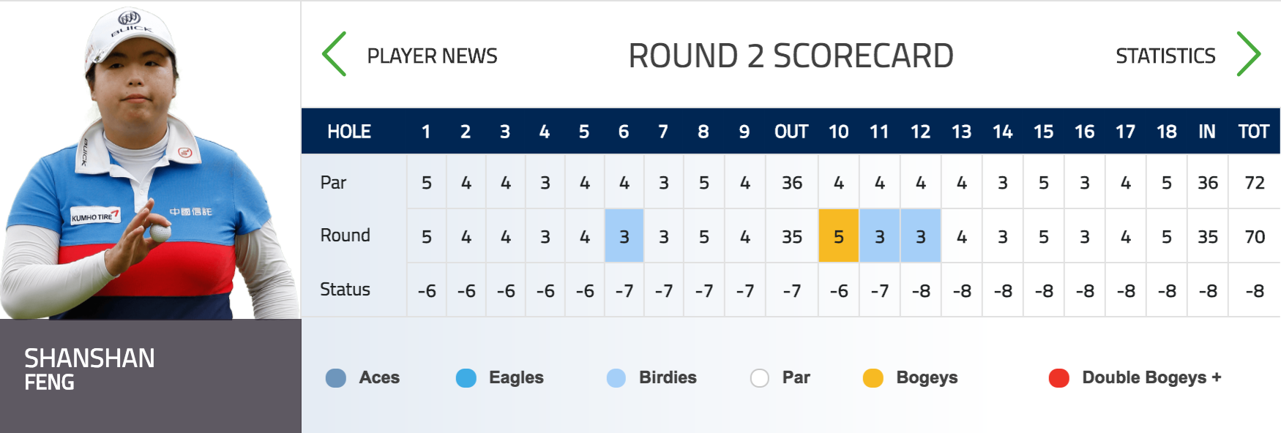Click the ROUND 2 SCORECARD title
Viewport: 1281px width, 433px height.
pos(789,54)
